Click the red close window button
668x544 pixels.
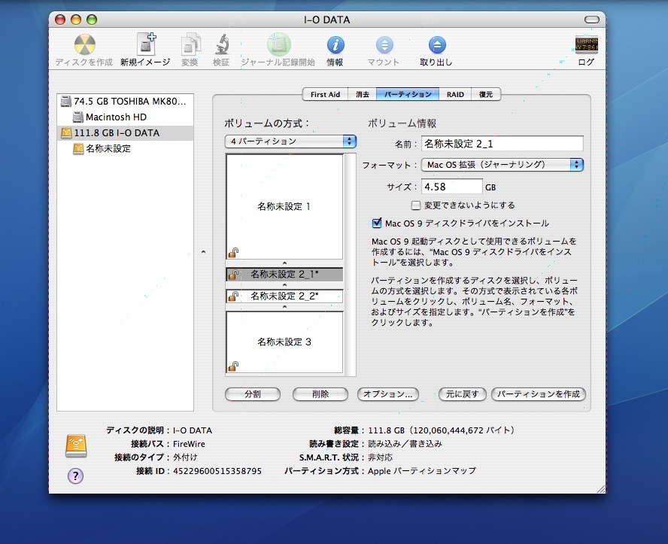[x=60, y=20]
